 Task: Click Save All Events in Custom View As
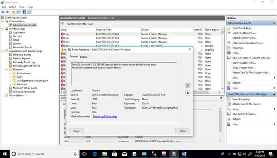251,58
